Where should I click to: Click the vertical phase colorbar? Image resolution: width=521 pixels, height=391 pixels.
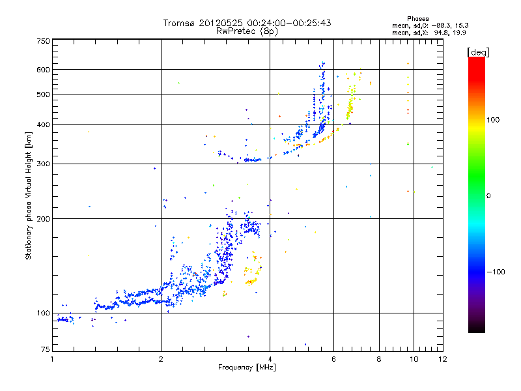coord(477,195)
